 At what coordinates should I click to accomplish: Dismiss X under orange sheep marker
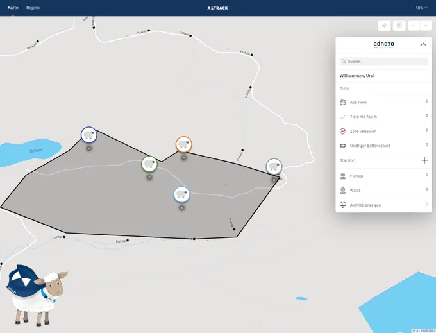pos(184,158)
